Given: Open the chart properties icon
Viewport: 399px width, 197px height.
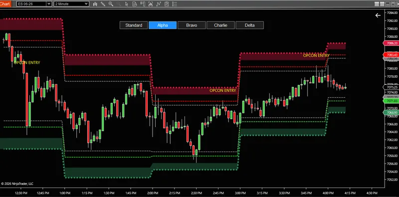Looking at the screenshot, I should pos(167,4).
